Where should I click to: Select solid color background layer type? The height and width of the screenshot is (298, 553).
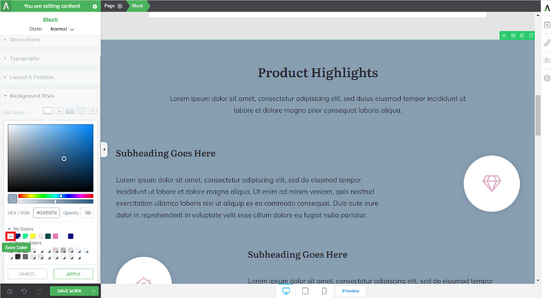point(48,111)
